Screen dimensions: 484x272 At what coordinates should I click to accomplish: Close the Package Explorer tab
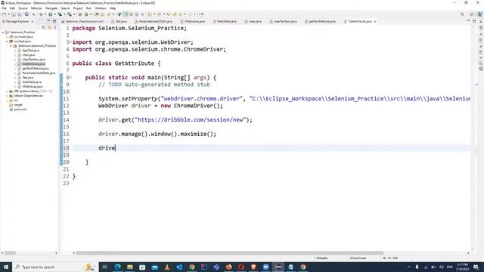tap(32, 21)
